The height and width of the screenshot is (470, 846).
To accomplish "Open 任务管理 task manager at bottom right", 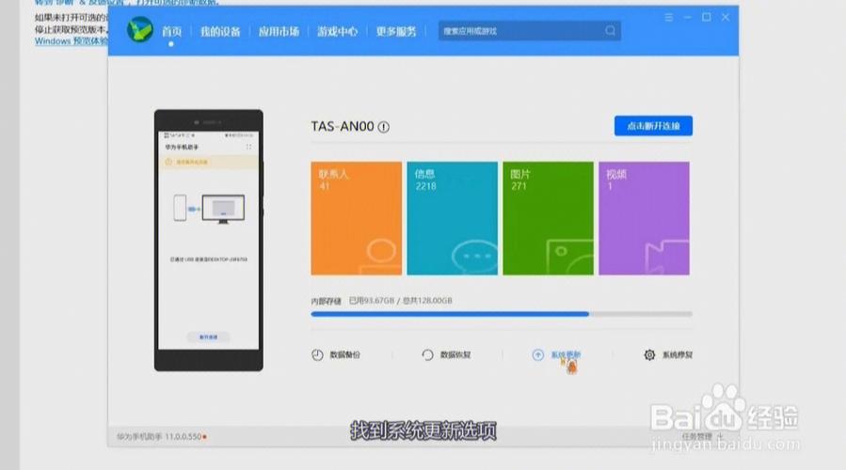I will pyautogui.click(x=697, y=436).
